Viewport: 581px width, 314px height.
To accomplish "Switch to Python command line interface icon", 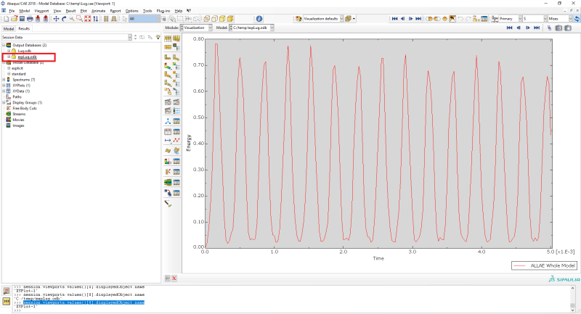I will tap(7, 302).
